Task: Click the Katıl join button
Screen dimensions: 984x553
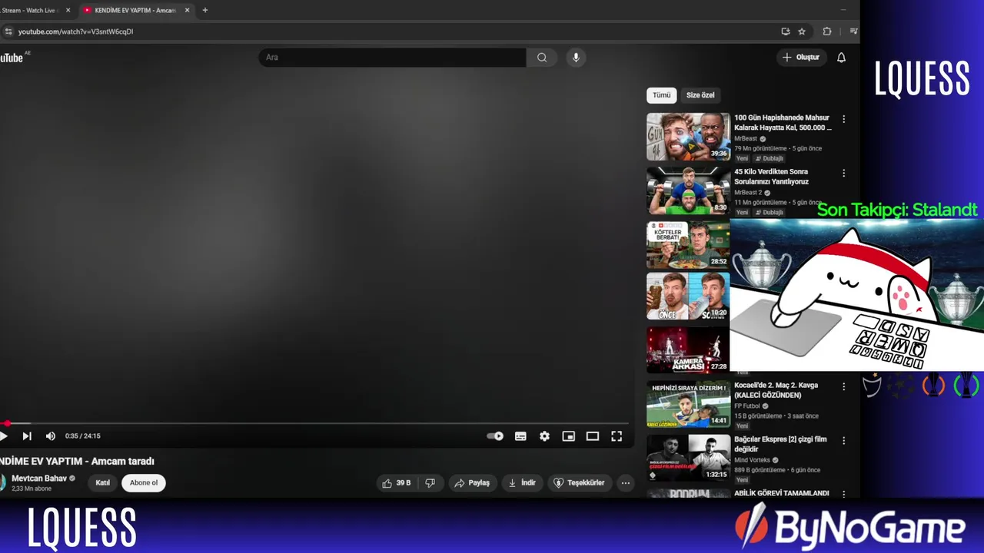Action: pyautogui.click(x=102, y=483)
